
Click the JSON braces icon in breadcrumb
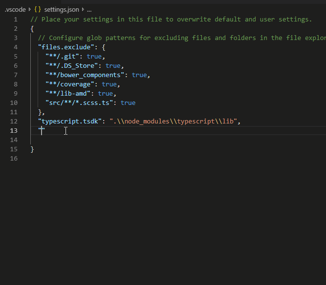37,9
